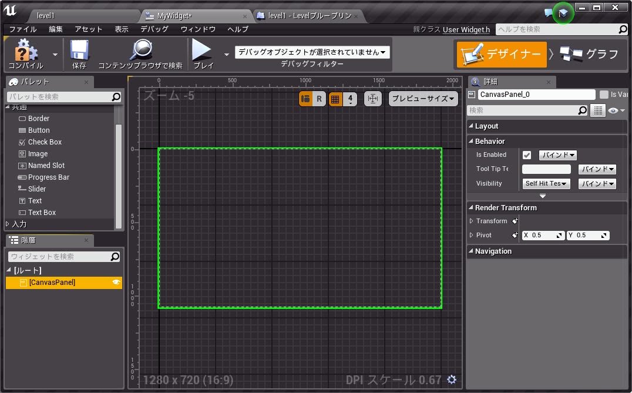The height and width of the screenshot is (393, 632).
Task: Open the Visibility Self Hit Test dropdown
Action: (546, 184)
